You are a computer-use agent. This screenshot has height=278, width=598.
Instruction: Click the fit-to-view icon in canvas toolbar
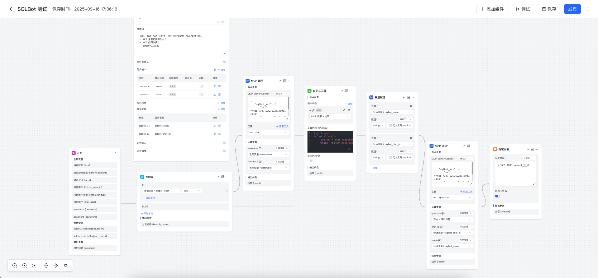(x=34, y=266)
